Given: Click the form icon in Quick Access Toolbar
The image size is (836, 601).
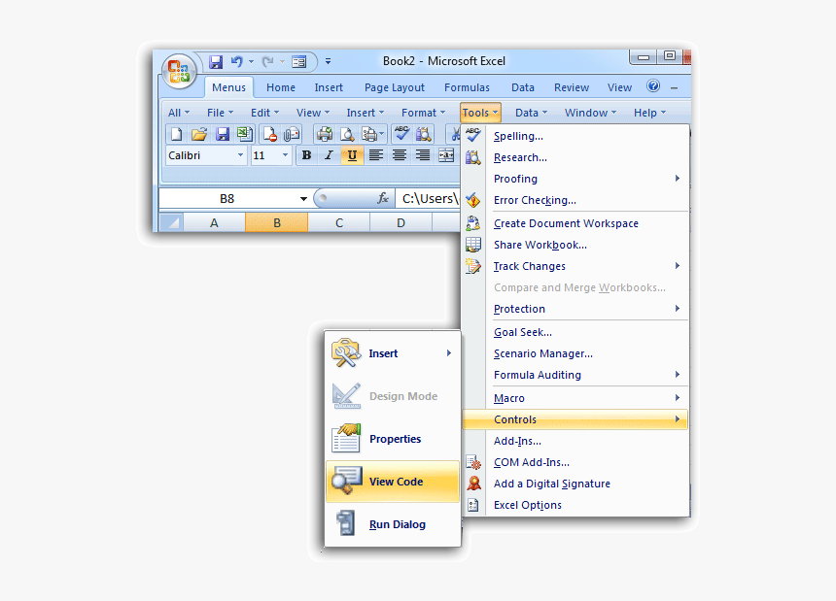Looking at the screenshot, I should (x=299, y=62).
